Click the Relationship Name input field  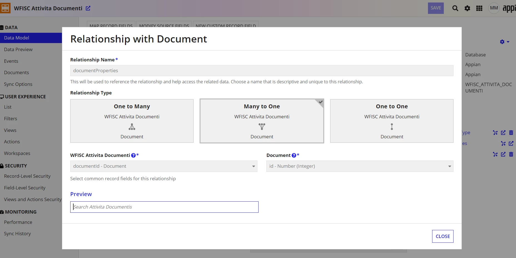point(262,71)
